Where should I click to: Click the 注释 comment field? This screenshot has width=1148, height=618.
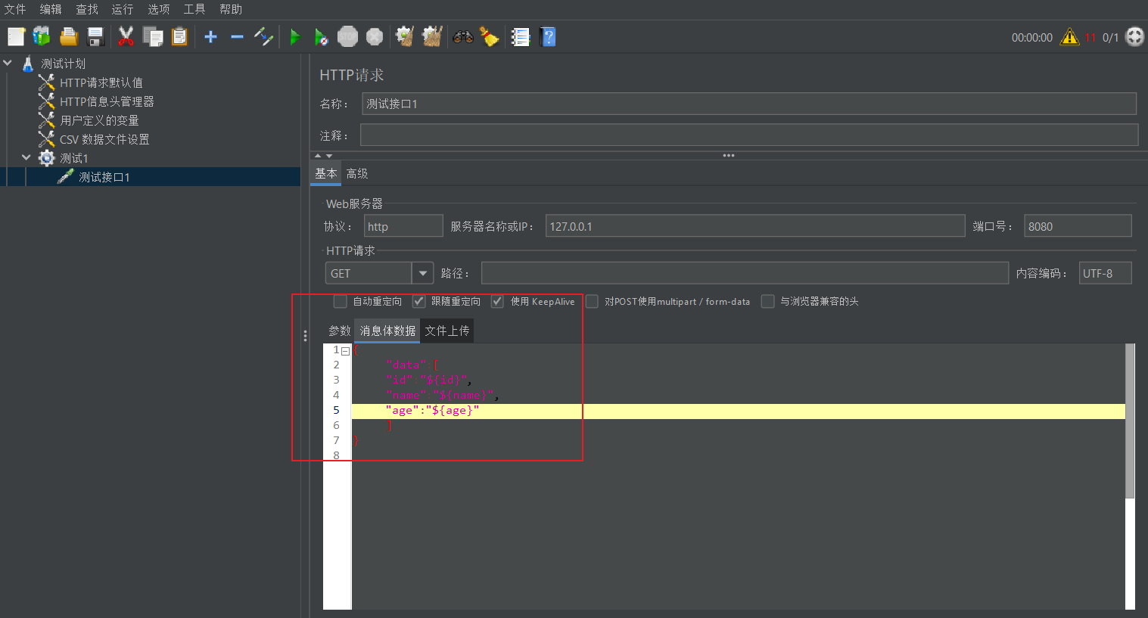[x=749, y=135]
